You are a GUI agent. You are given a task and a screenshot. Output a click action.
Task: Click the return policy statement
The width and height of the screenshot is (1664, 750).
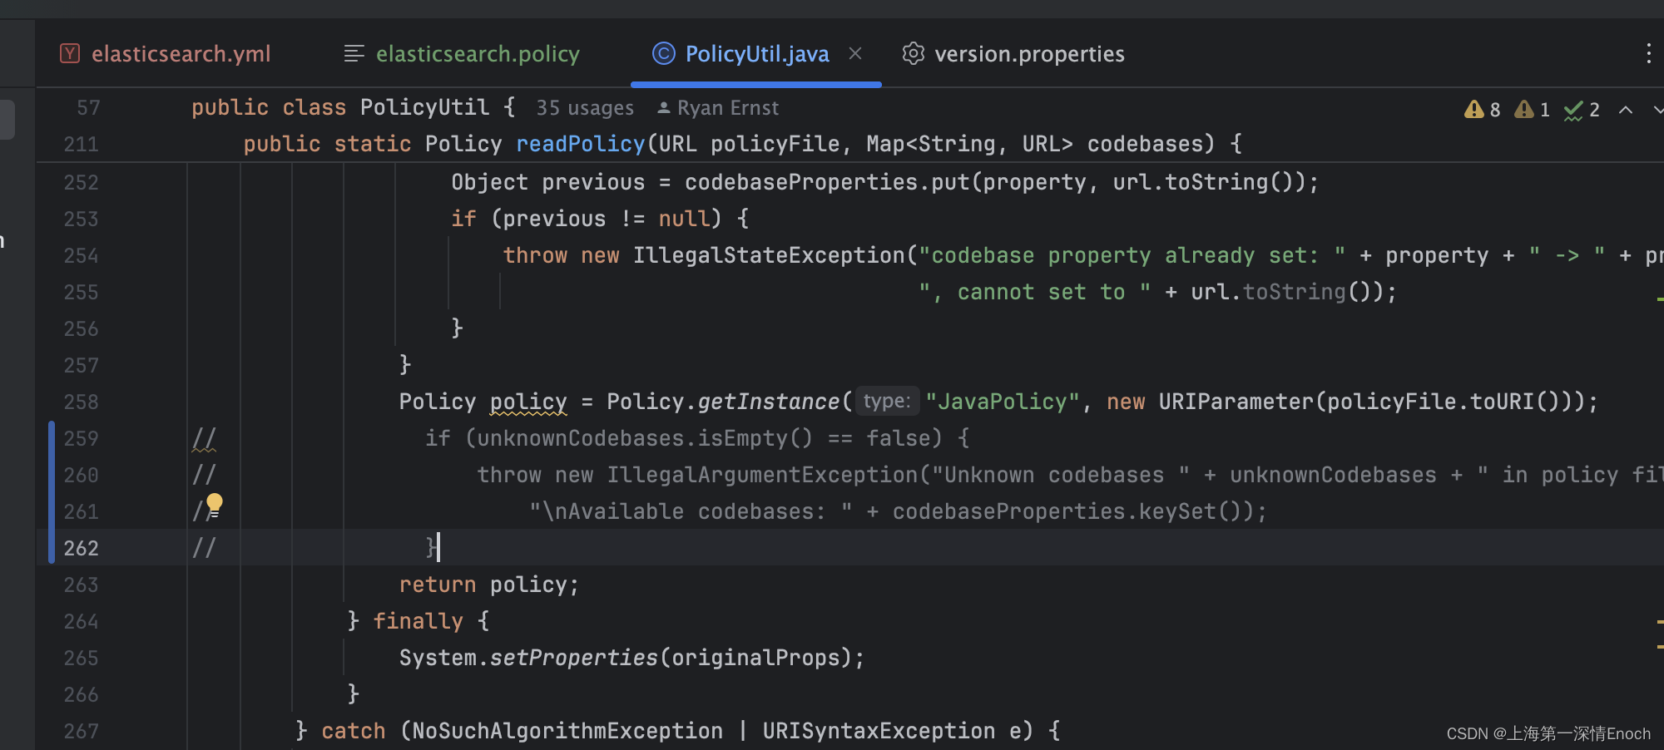coord(489,585)
